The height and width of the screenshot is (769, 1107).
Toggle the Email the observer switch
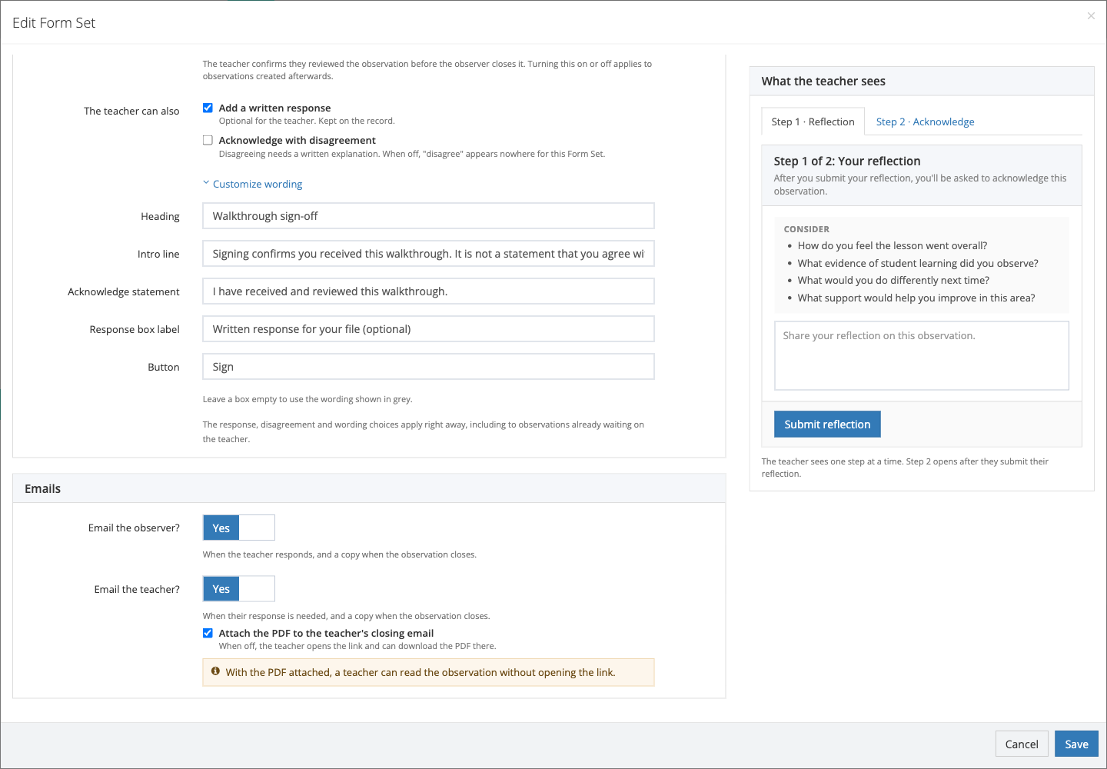[239, 528]
